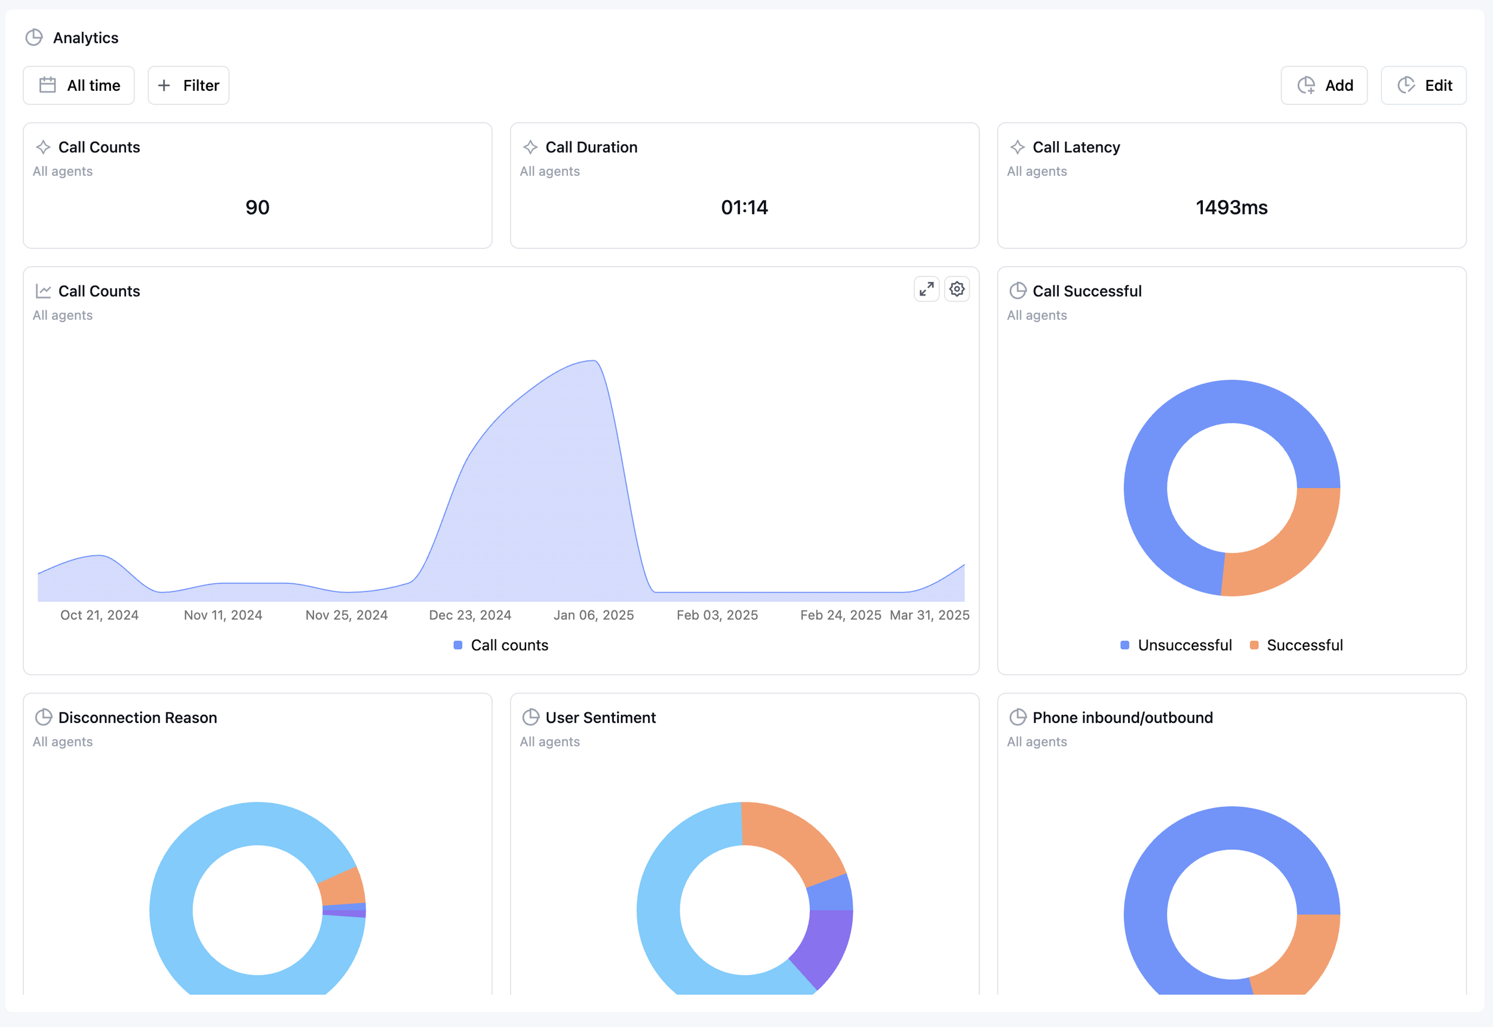The image size is (1493, 1027).
Task: Click the calendar icon in All time
Action: [x=48, y=85]
